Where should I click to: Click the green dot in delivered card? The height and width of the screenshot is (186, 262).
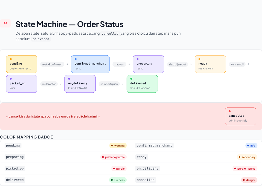point(131,79)
